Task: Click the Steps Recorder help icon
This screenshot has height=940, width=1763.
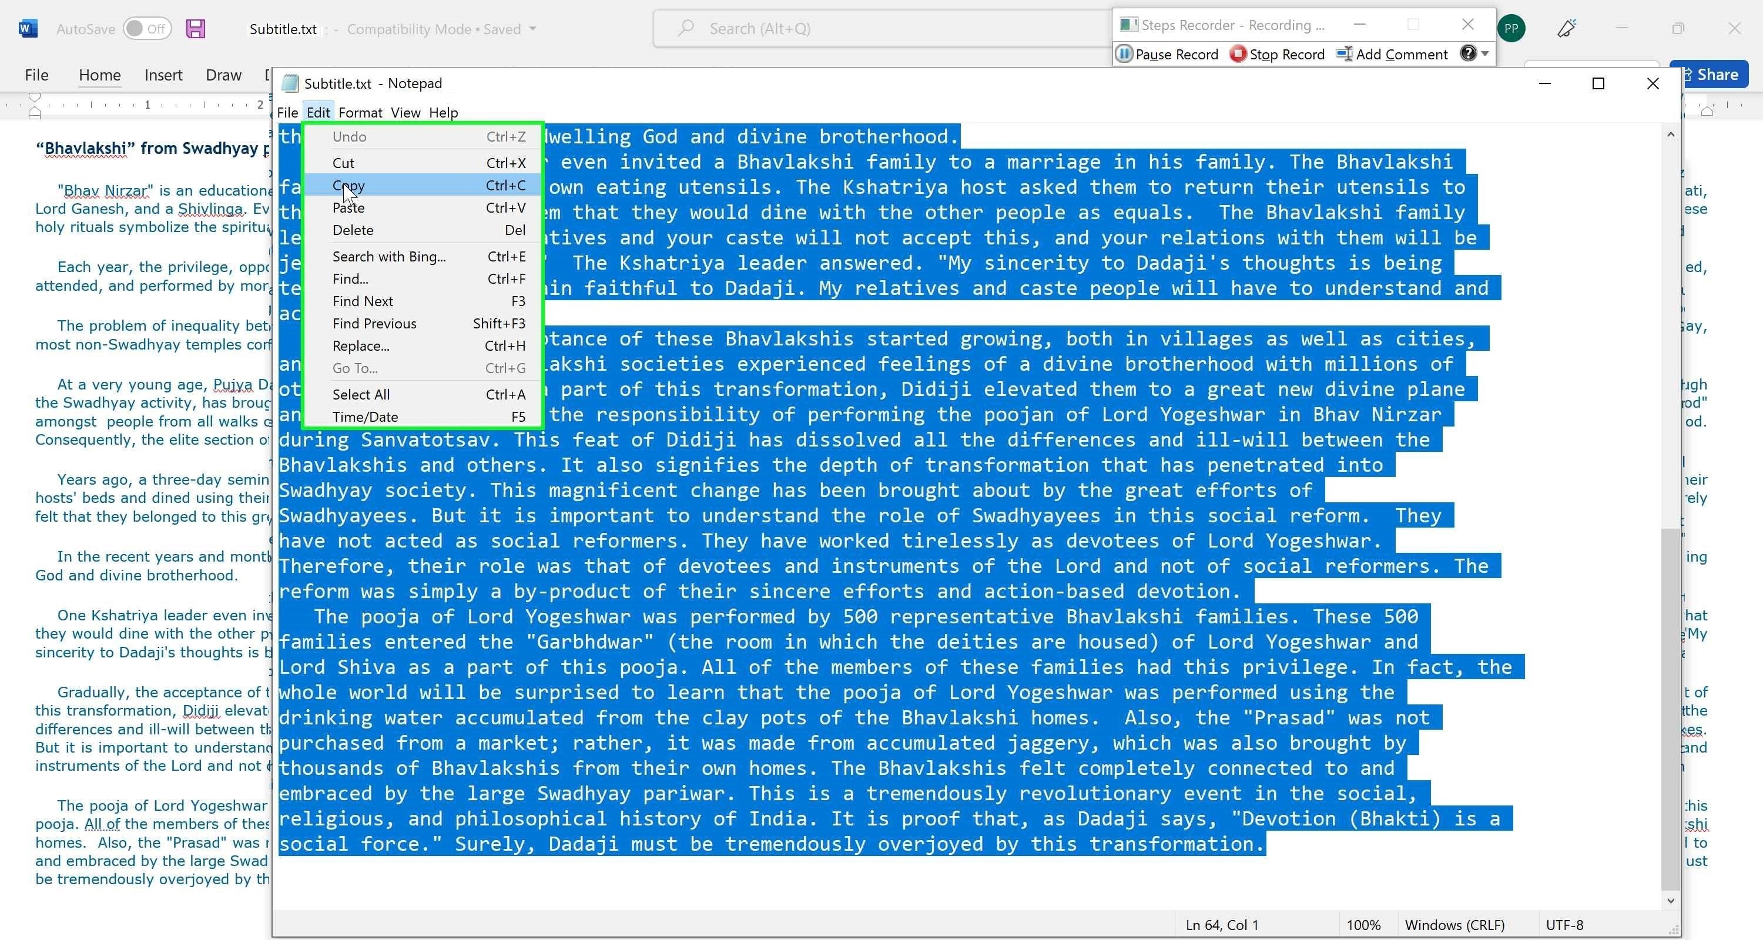Action: 1467,53
